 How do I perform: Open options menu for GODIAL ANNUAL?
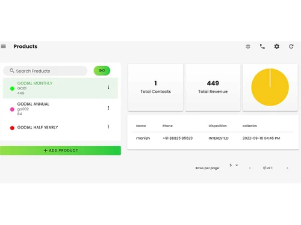point(108,108)
